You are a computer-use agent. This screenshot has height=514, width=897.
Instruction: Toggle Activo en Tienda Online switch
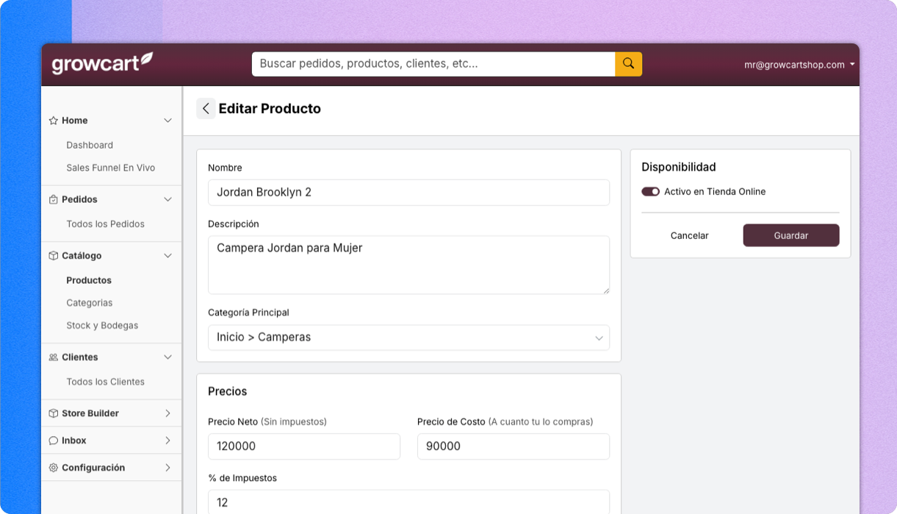pyautogui.click(x=650, y=192)
